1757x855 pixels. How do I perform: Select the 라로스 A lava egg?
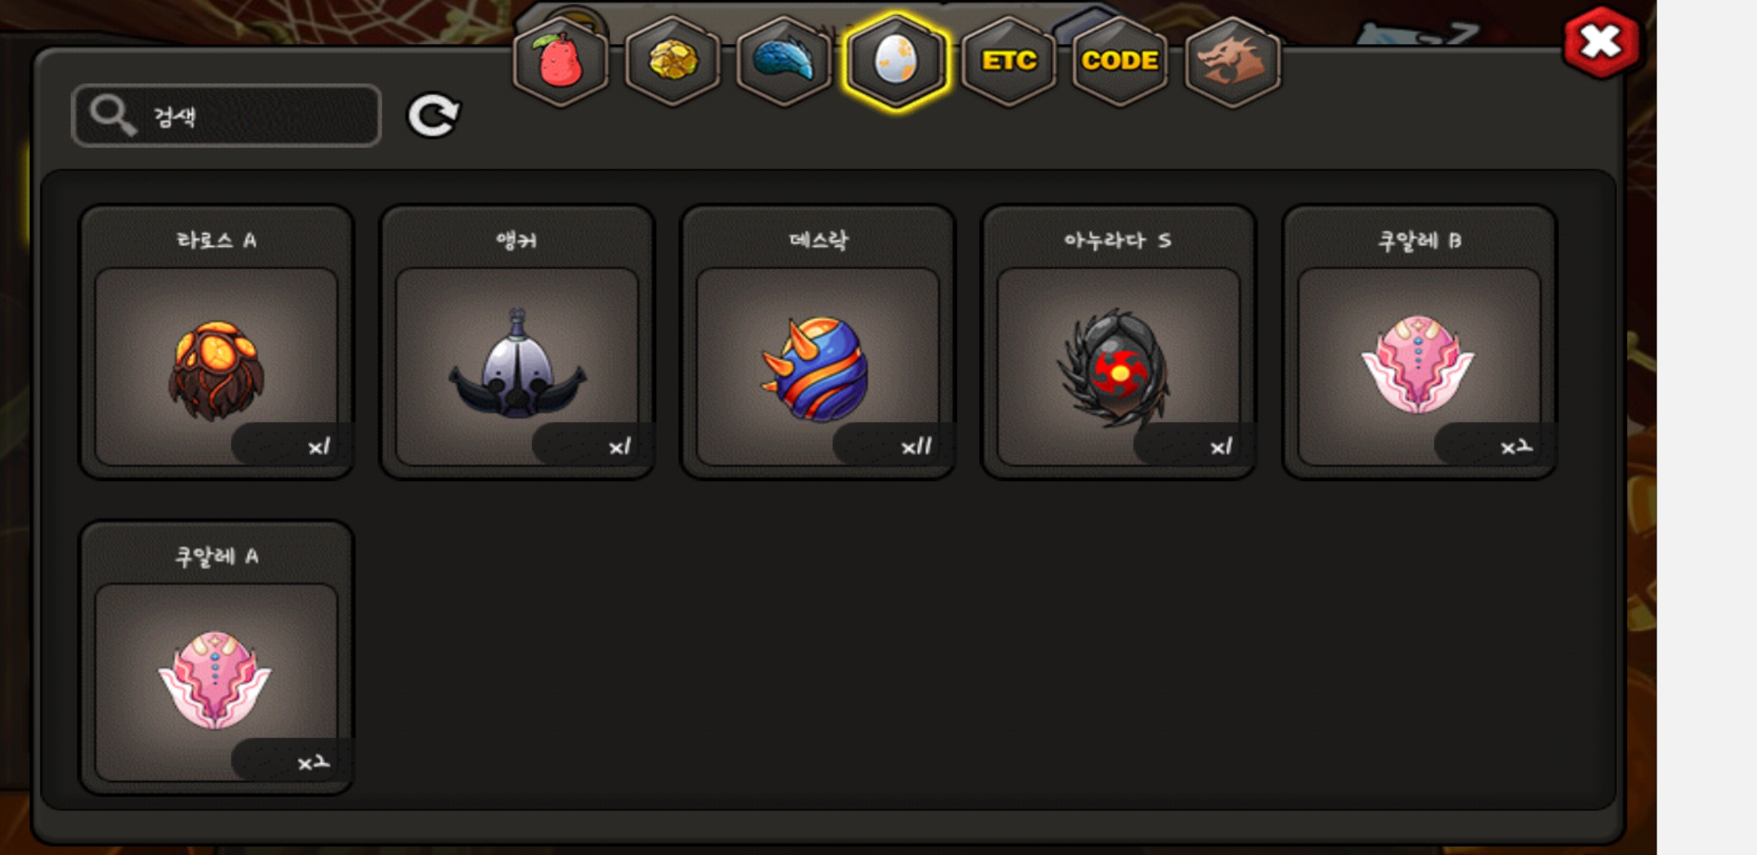pyautogui.click(x=216, y=342)
